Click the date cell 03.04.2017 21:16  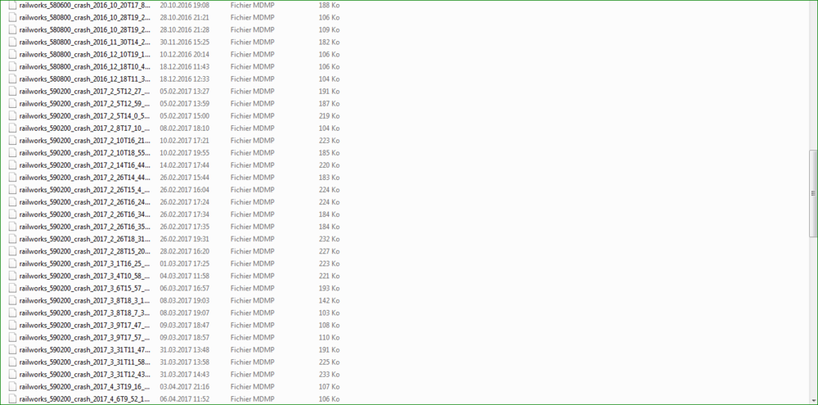185,387
